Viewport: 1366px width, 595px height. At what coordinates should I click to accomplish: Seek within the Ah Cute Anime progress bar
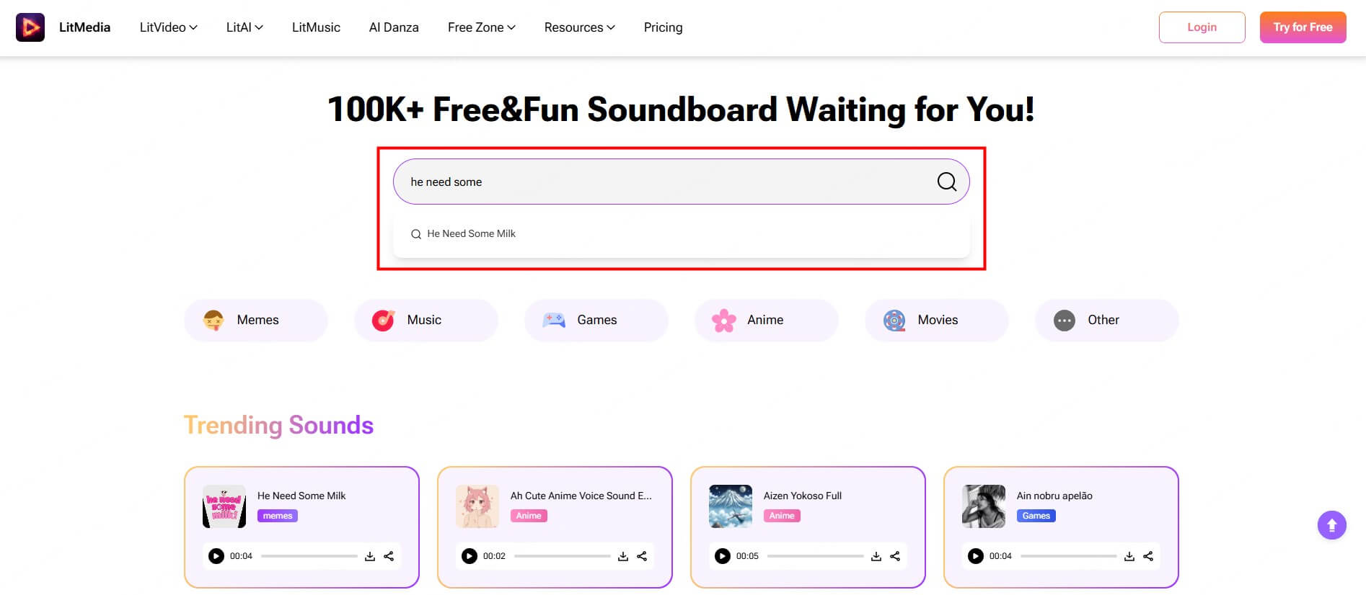point(562,556)
